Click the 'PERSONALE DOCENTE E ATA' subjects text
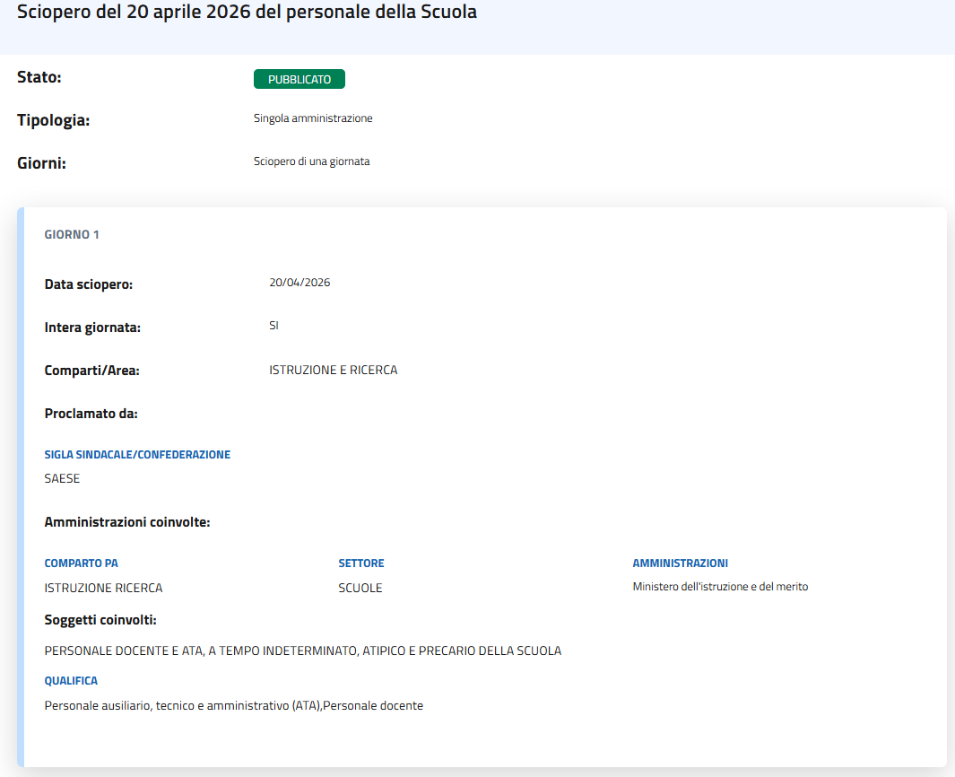The image size is (955, 777). click(302, 650)
